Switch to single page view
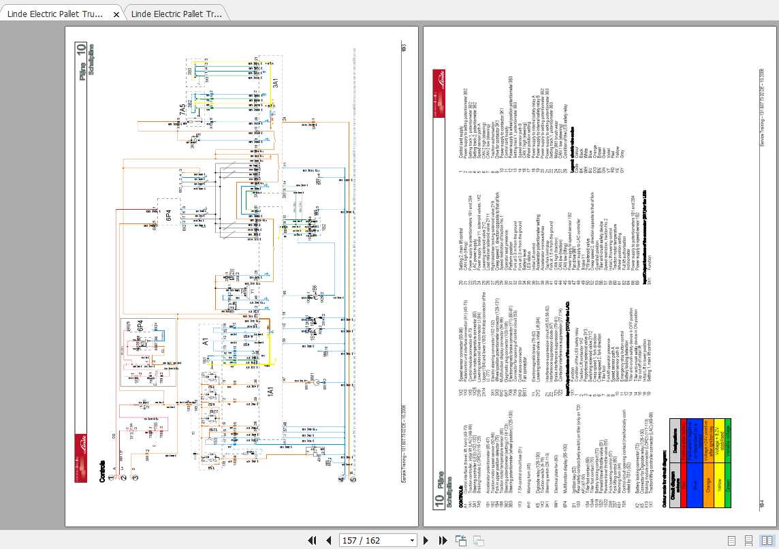Screen dimensions: 779x549 731,540
